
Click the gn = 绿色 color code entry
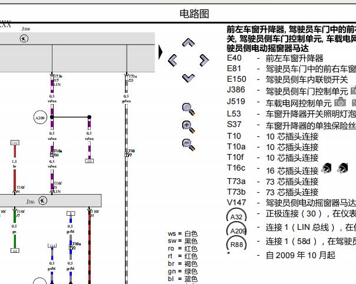(183, 271)
